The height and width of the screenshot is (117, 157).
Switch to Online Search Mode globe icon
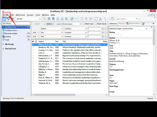[x=8, y=19]
